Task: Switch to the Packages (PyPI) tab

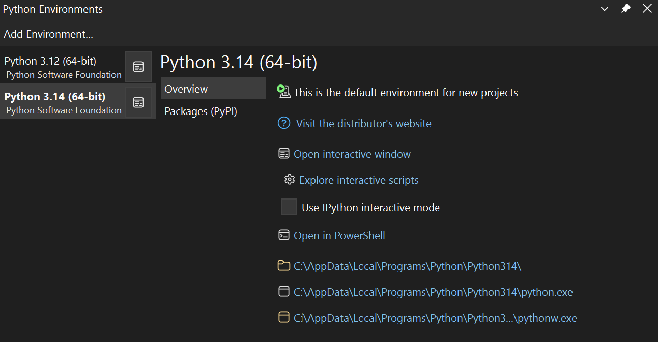Action: [x=202, y=111]
